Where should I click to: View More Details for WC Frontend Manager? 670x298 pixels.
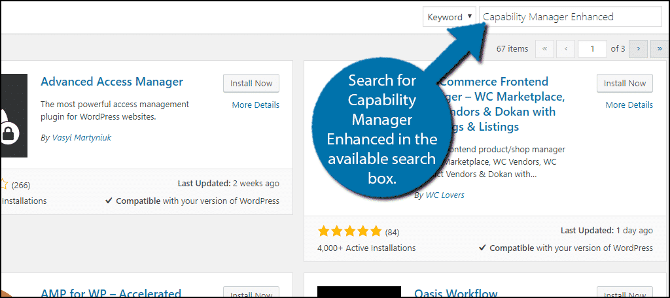(629, 105)
